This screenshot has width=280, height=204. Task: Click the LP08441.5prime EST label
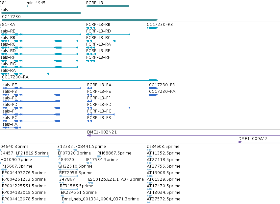click(x=89, y=147)
